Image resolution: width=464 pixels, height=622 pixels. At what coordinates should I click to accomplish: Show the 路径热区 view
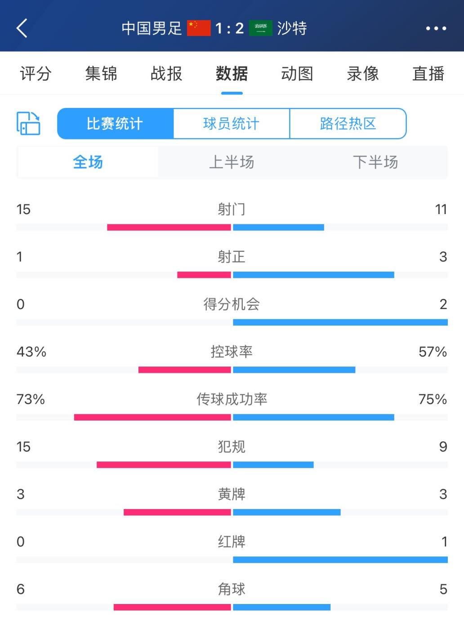348,124
